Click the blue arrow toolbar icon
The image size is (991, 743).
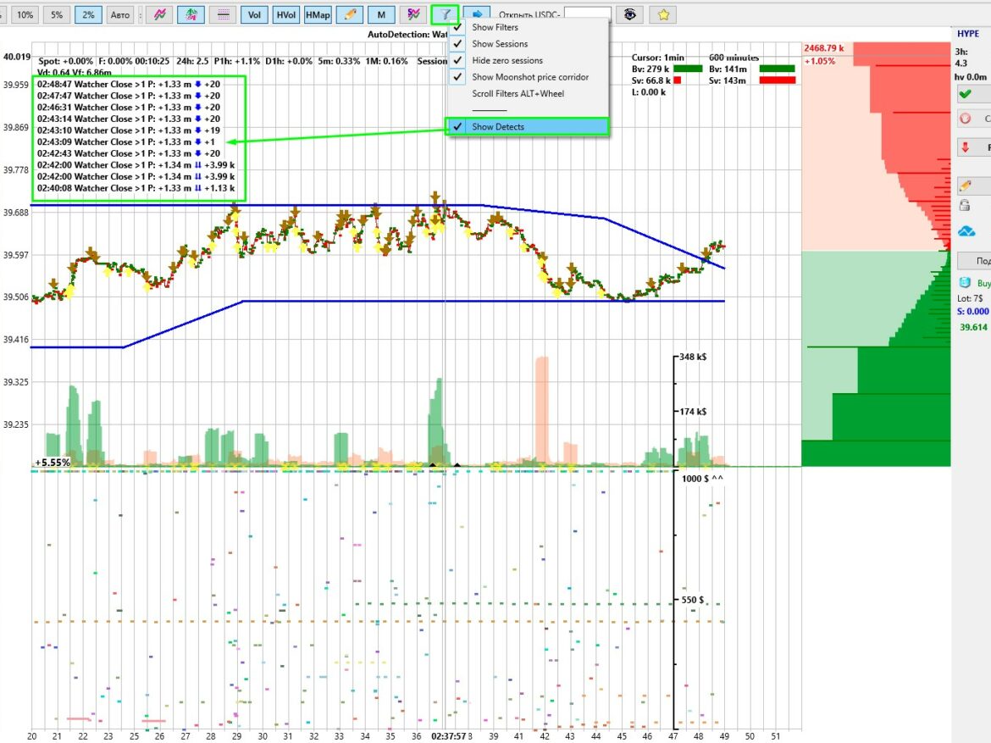pyautogui.click(x=477, y=14)
